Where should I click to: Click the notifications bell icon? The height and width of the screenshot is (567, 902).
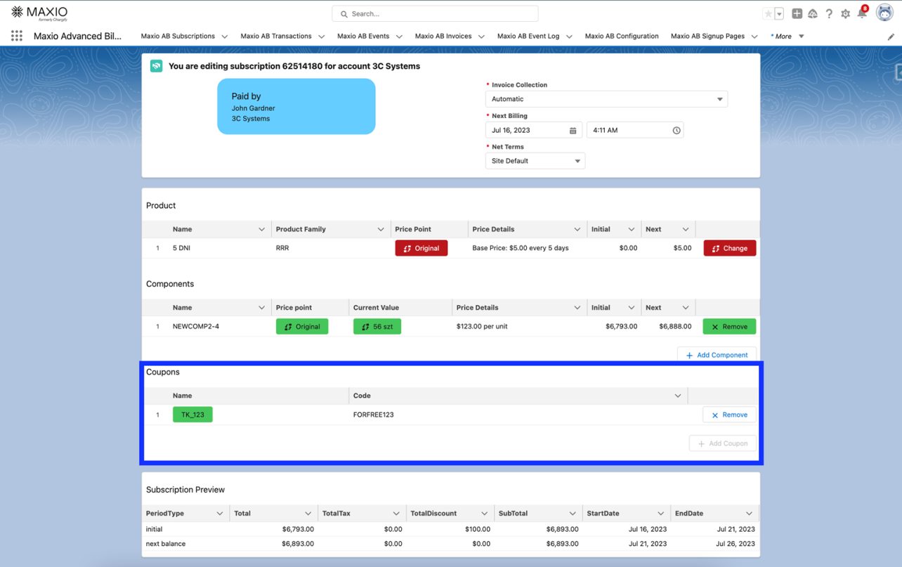(862, 14)
